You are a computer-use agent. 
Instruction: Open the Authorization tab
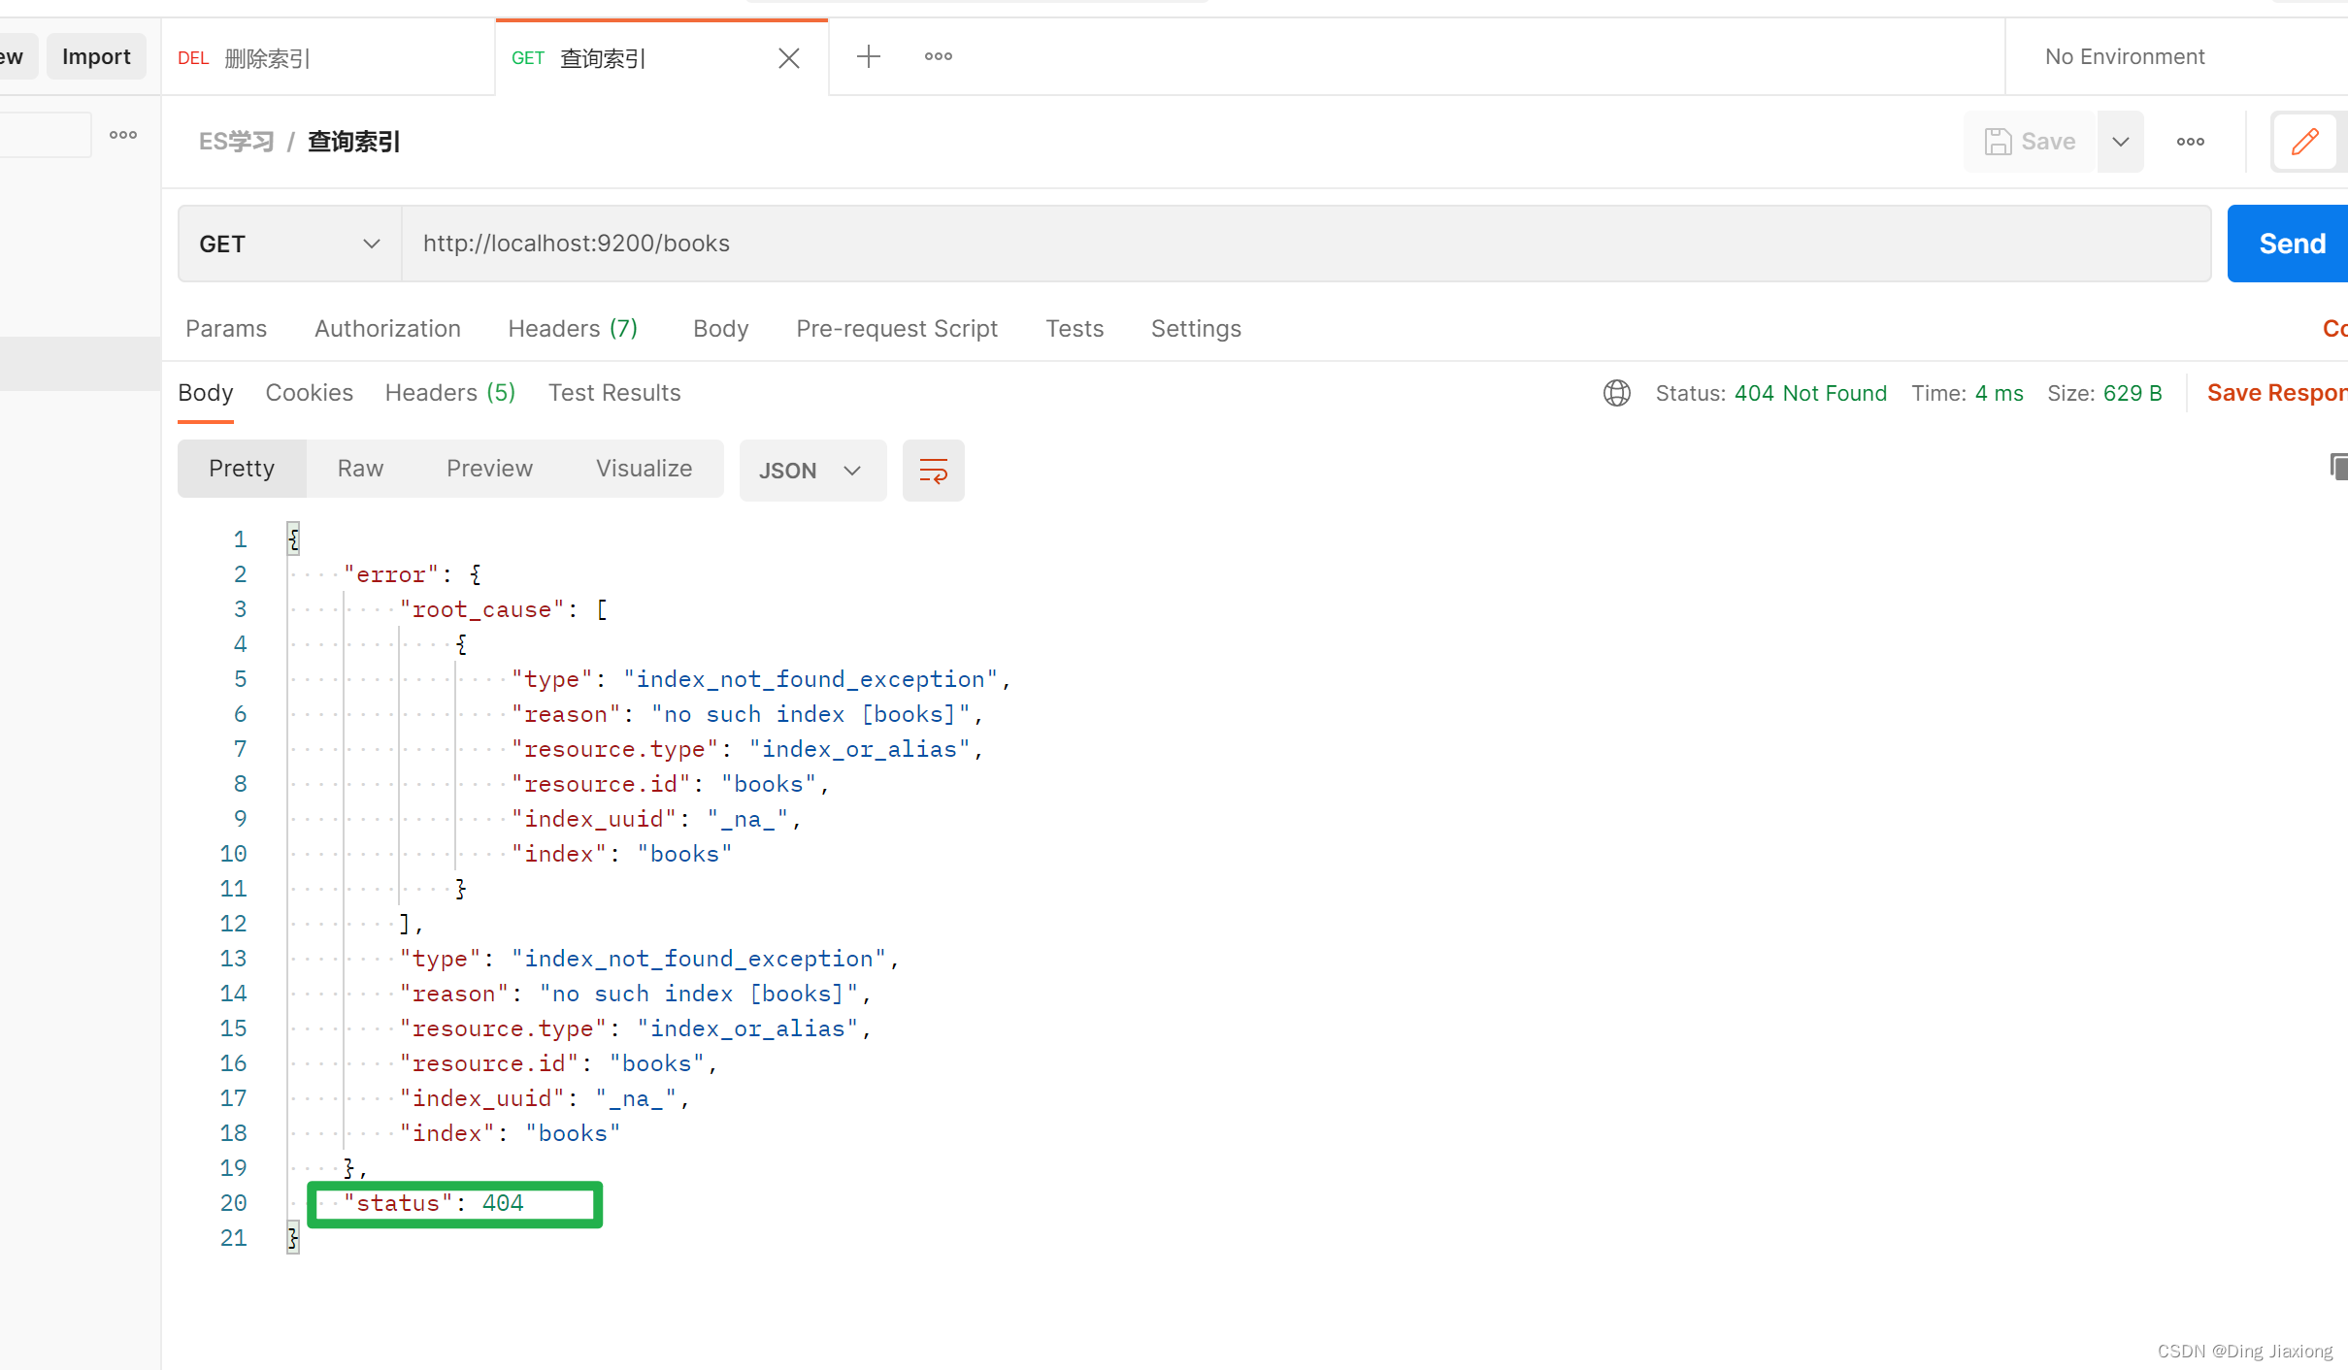click(387, 329)
